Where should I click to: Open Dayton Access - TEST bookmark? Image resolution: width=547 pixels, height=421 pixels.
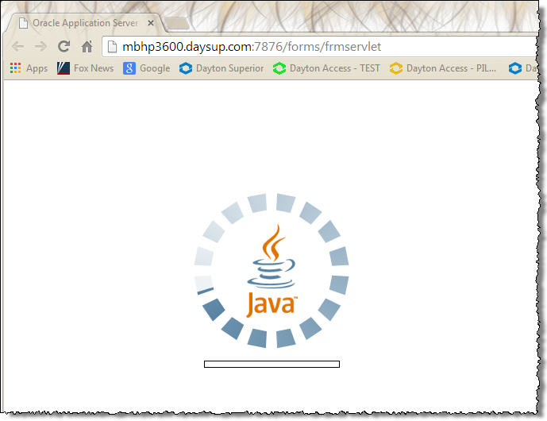pos(326,68)
